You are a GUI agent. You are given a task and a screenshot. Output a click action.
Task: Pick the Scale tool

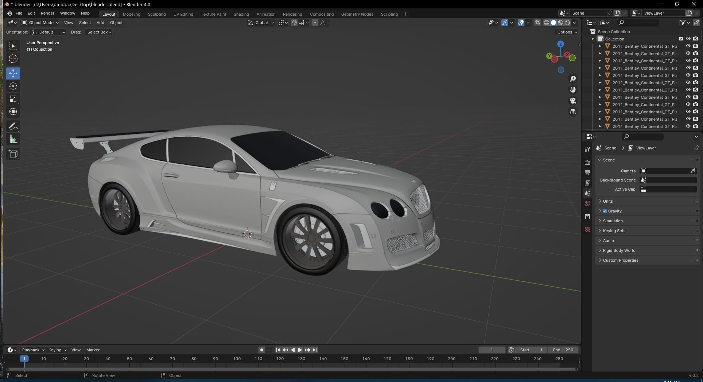point(13,99)
